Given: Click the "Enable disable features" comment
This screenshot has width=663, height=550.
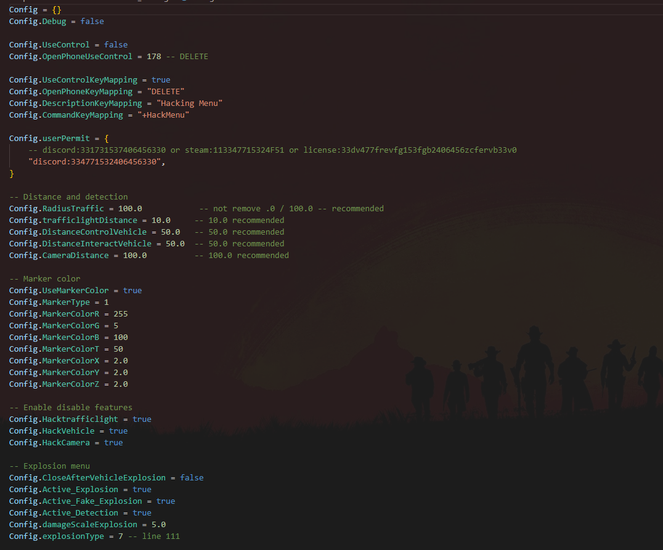Looking at the screenshot, I should point(71,408).
